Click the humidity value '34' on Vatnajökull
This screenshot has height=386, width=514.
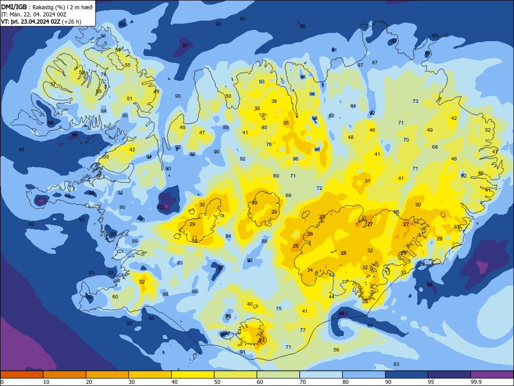[310, 270]
